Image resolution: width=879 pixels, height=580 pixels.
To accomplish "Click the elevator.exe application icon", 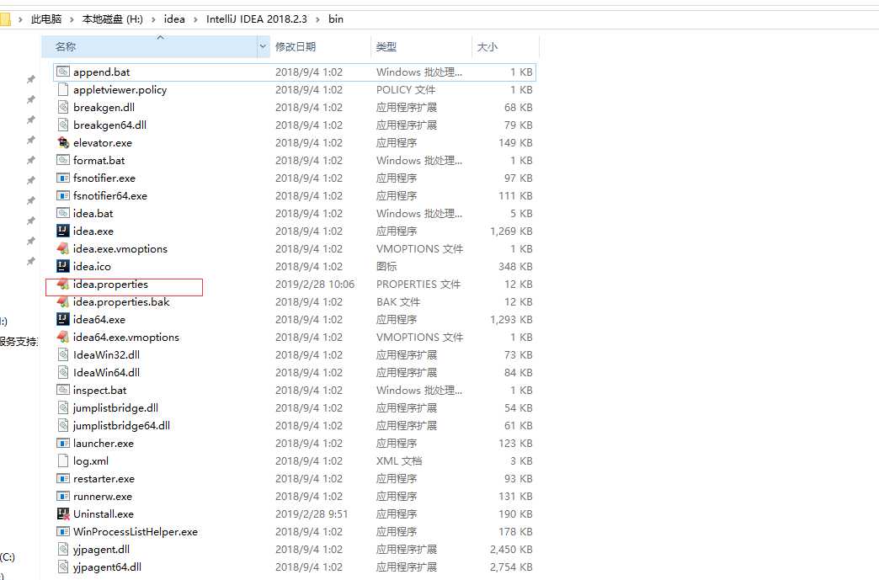I will click(63, 142).
